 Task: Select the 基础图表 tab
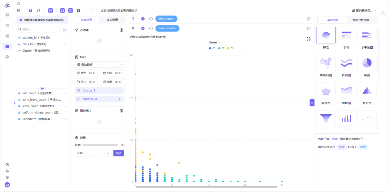pyautogui.click(x=333, y=20)
